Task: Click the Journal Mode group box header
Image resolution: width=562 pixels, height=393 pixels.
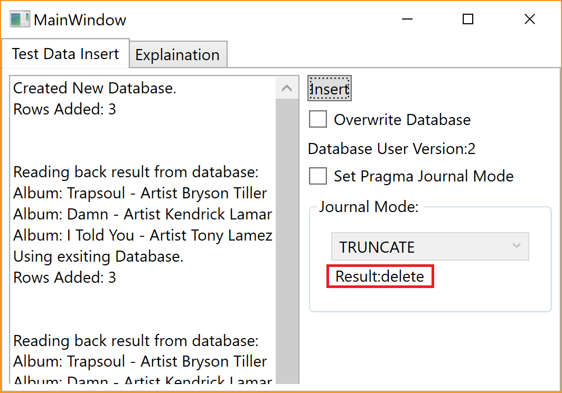Action: coord(369,206)
